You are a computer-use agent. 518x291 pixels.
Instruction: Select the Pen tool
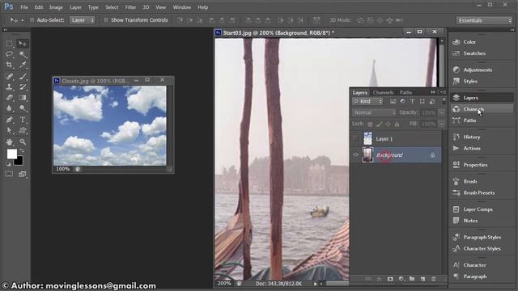coord(9,120)
